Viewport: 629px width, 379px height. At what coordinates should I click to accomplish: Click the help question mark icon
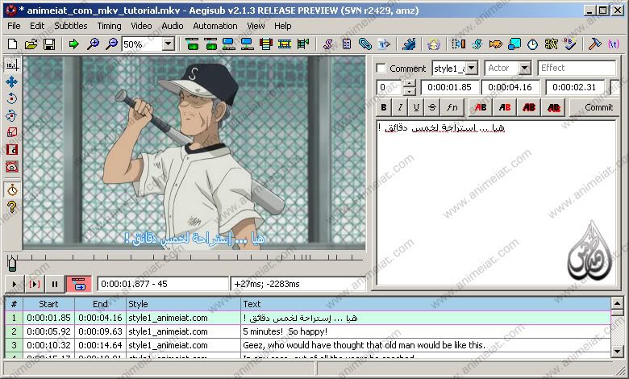point(12,207)
